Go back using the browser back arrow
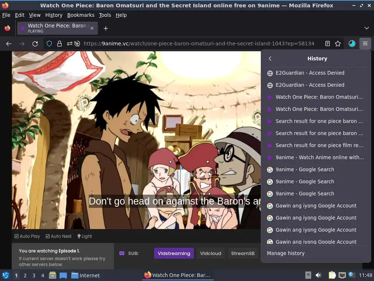Screen dimensions: 374x281 9,44
